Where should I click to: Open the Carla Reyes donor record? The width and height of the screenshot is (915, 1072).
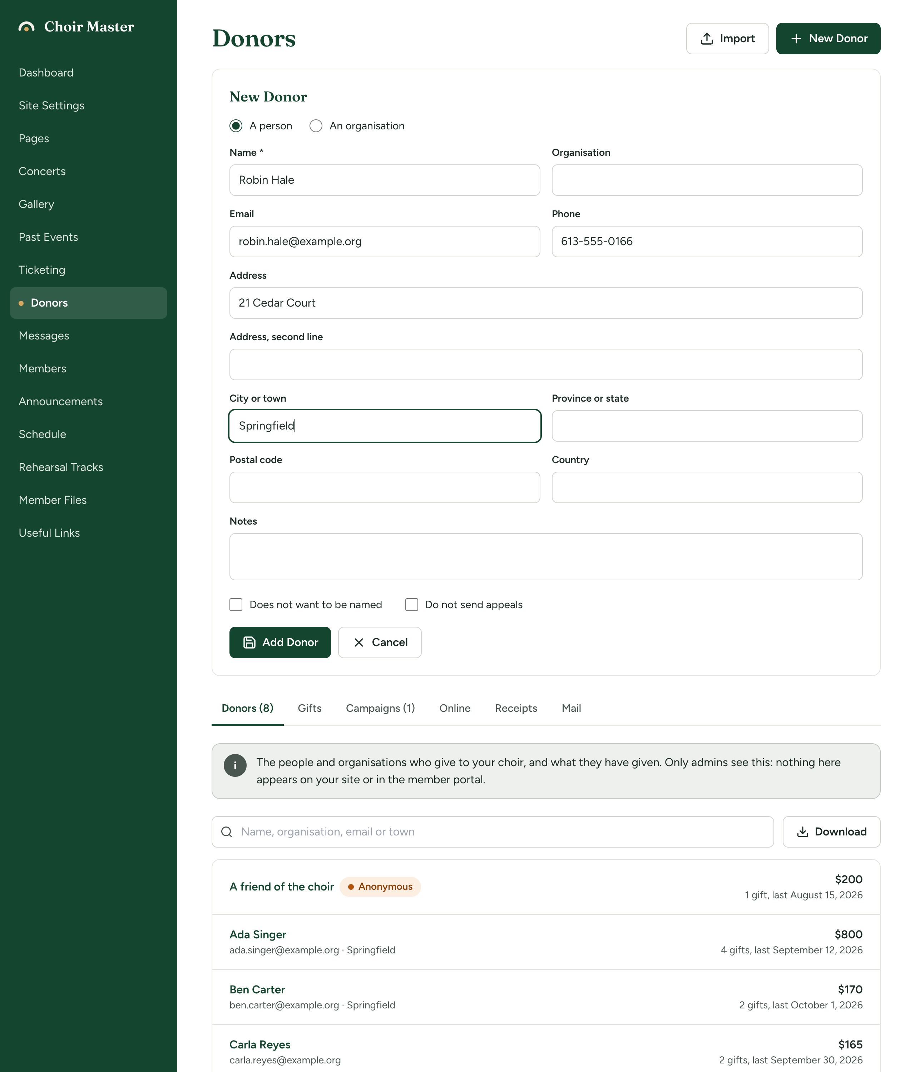[546, 1049]
